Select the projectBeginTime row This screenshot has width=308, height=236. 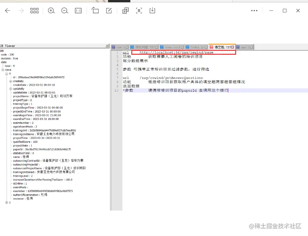(38, 108)
